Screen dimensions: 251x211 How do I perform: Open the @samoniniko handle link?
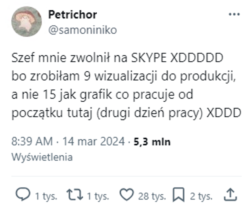[x=83, y=30]
